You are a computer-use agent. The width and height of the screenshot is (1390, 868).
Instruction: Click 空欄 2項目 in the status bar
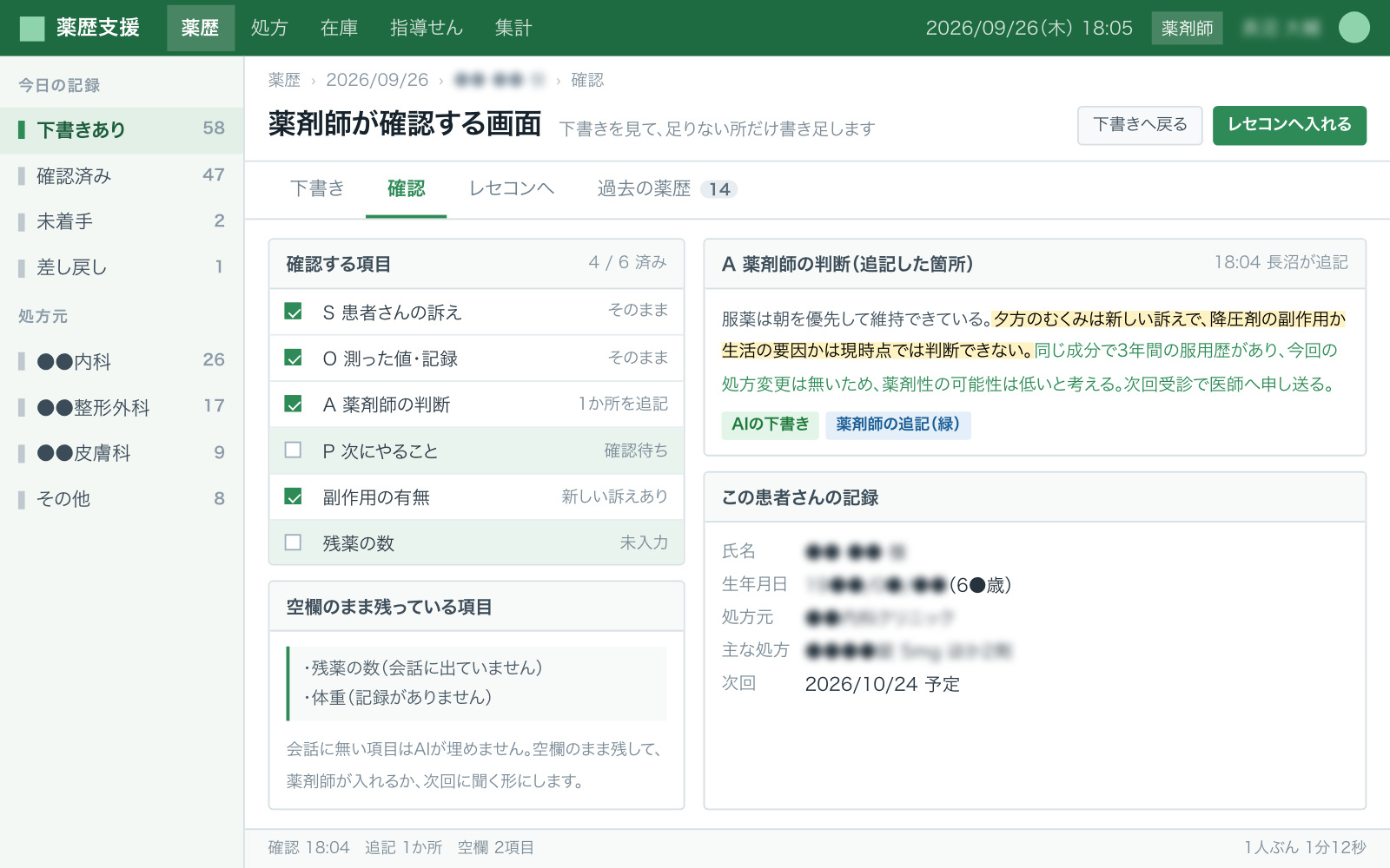pyautogui.click(x=496, y=847)
